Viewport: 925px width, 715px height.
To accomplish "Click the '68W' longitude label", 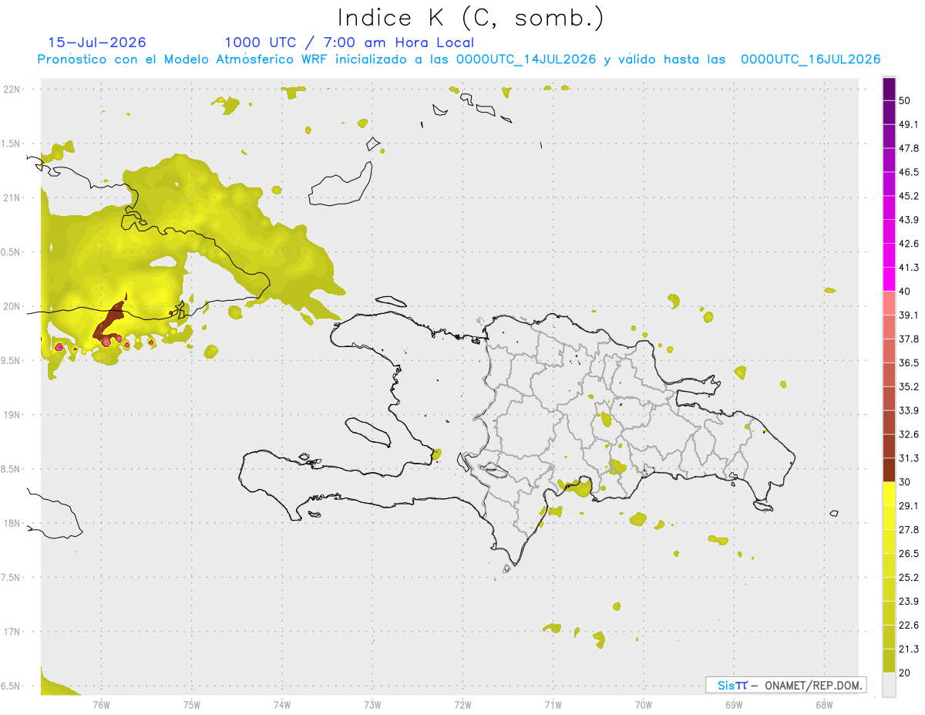I will 823,703.
